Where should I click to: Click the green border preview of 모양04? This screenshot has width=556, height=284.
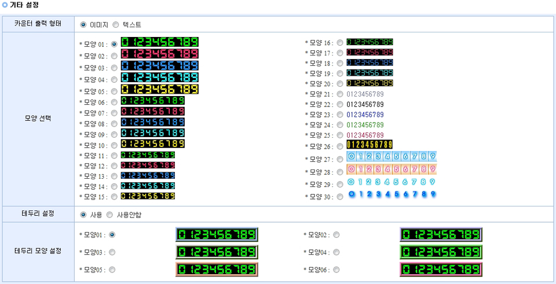coord(441,252)
